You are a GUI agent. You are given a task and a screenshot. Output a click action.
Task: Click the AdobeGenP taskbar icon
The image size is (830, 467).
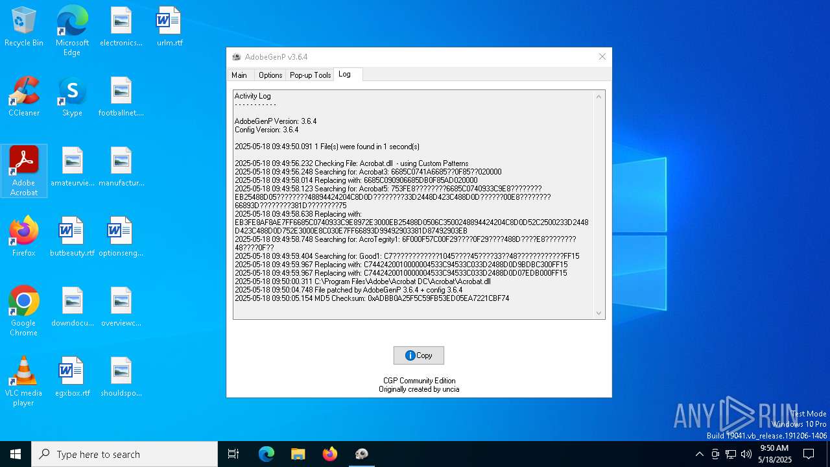click(362, 454)
